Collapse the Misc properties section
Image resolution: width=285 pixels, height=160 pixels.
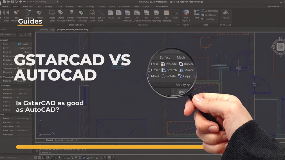pos(30,115)
